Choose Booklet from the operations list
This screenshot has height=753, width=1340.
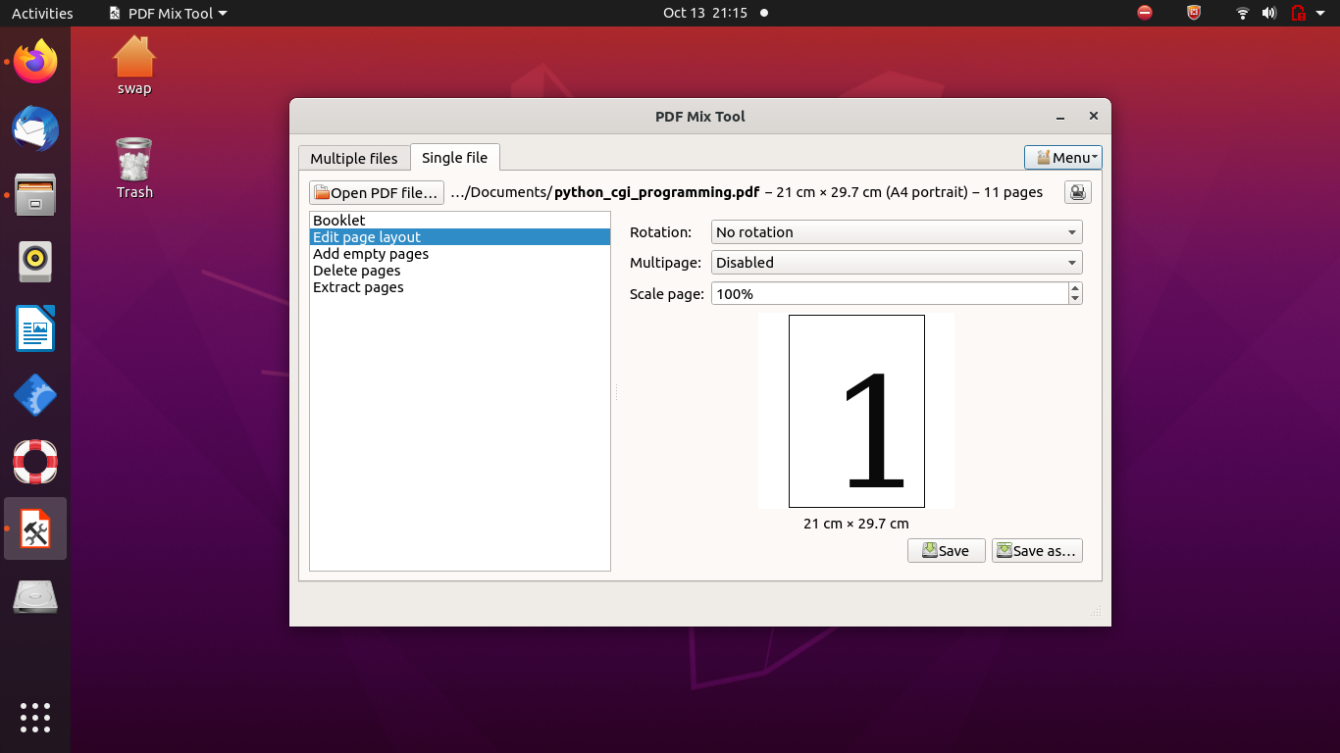click(x=338, y=221)
